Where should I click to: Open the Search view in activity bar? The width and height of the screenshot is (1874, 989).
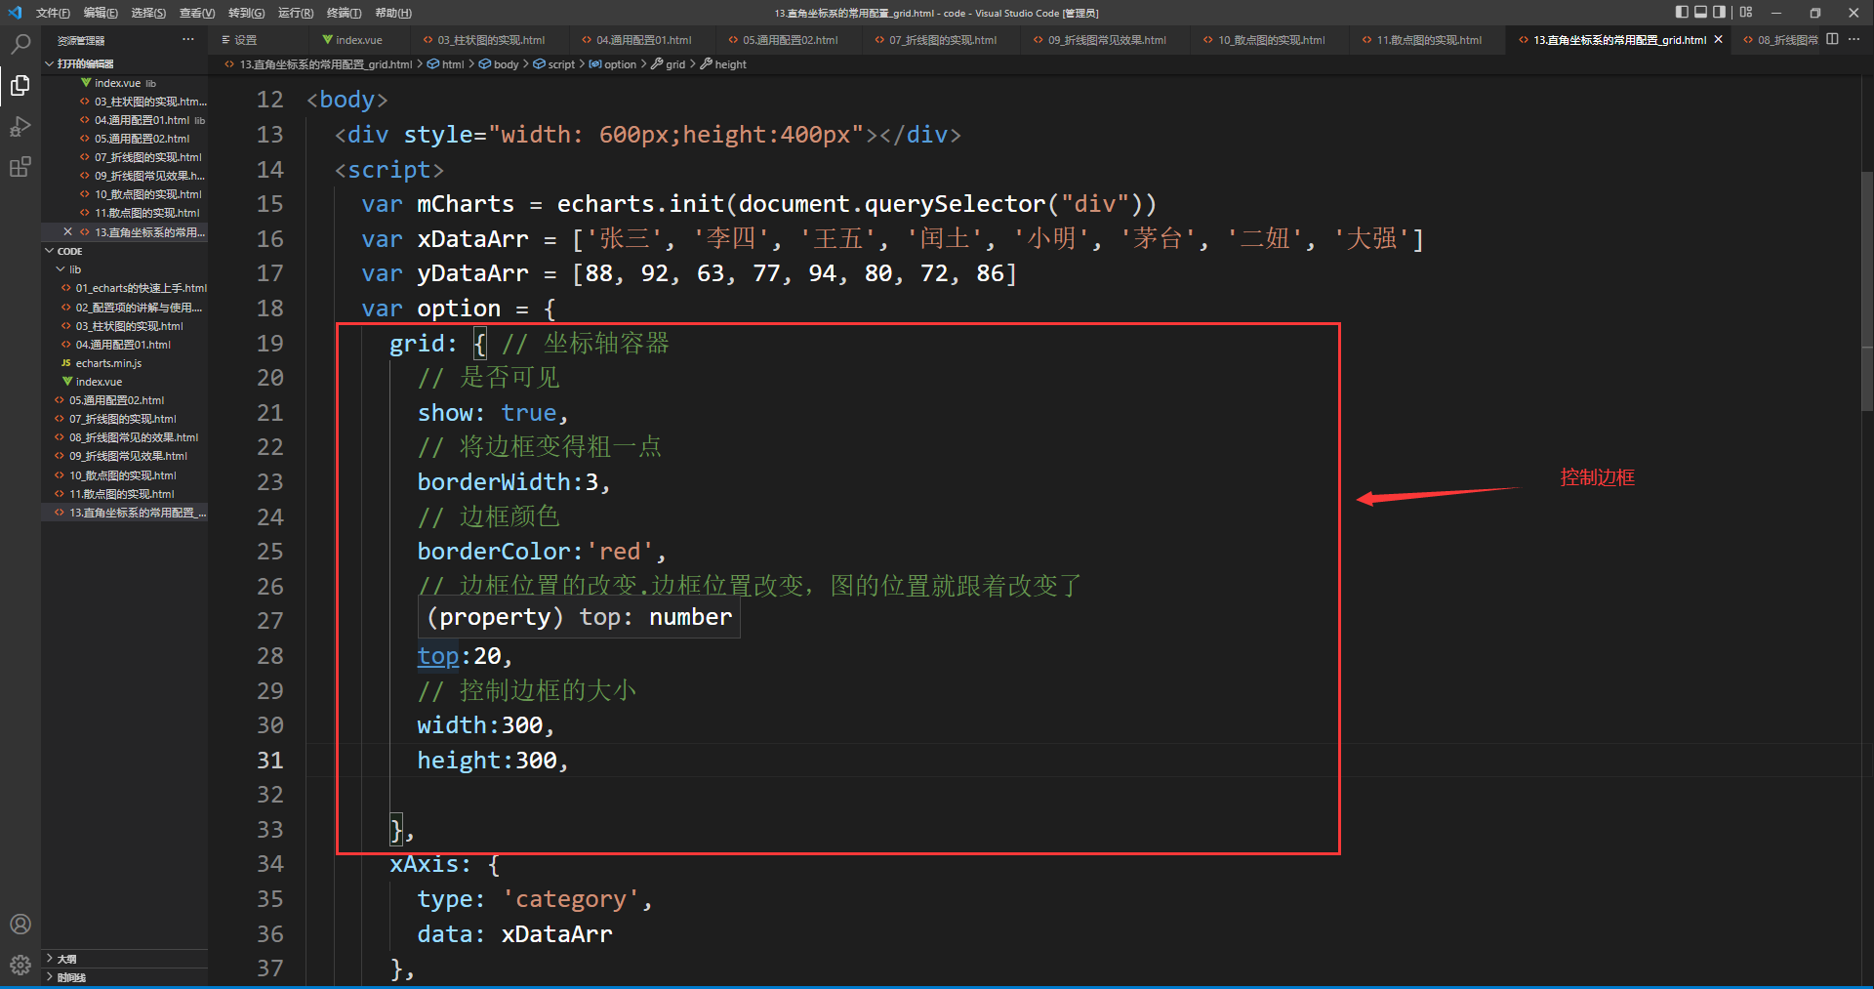pyautogui.click(x=20, y=44)
